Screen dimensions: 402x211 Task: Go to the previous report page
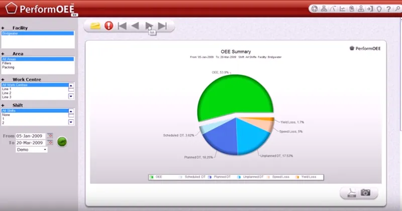click(x=135, y=26)
